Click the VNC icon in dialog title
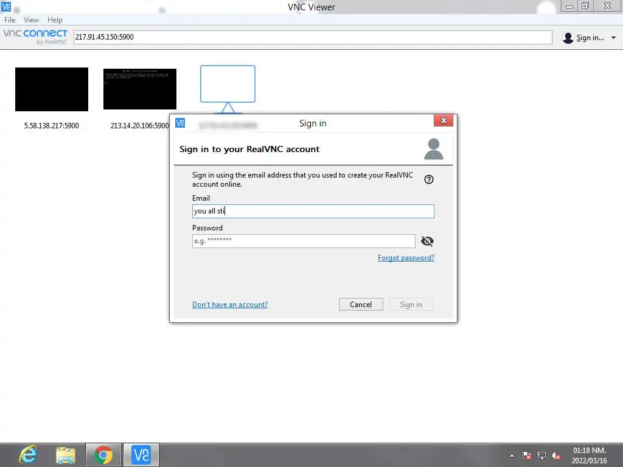Image resolution: width=623 pixels, height=467 pixels. click(180, 123)
